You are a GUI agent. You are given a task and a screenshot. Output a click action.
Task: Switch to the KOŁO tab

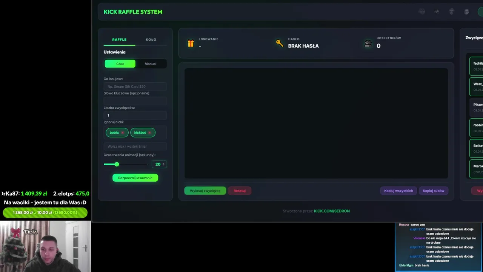point(151,40)
